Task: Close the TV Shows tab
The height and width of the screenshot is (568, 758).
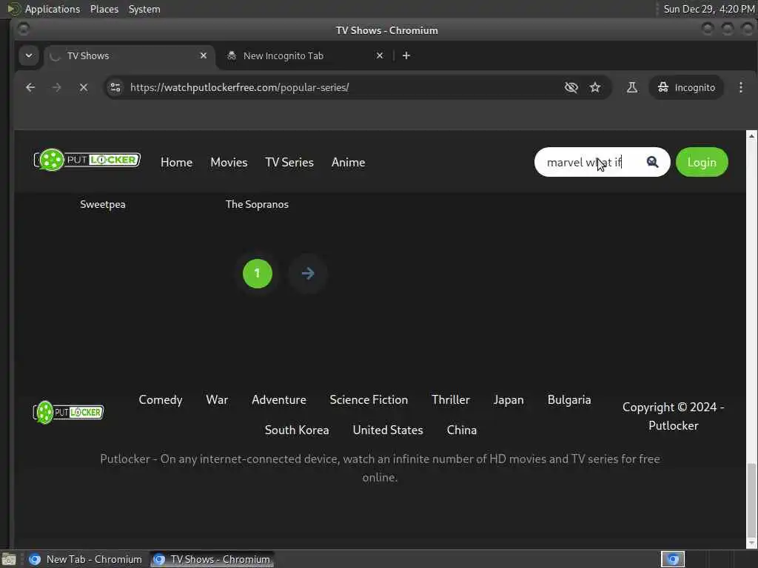Action: (x=204, y=55)
